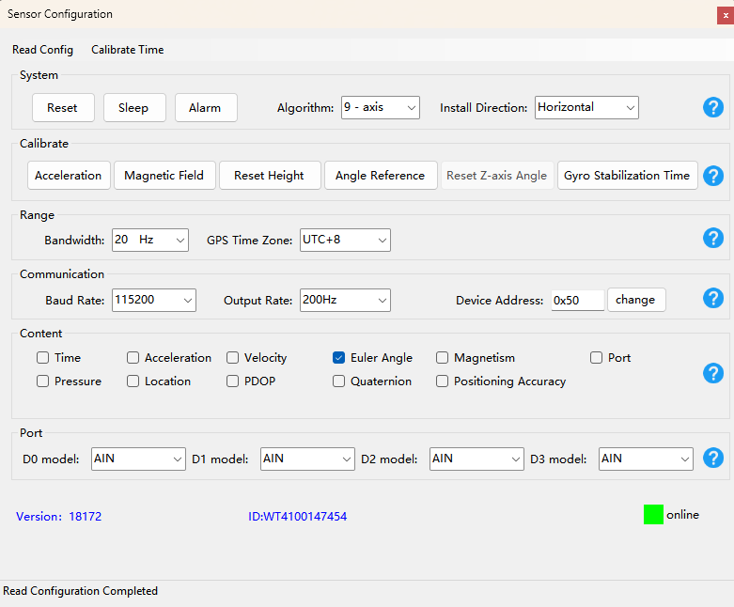734x607 pixels.
Task: Click the green online status indicator
Action: [x=653, y=515]
